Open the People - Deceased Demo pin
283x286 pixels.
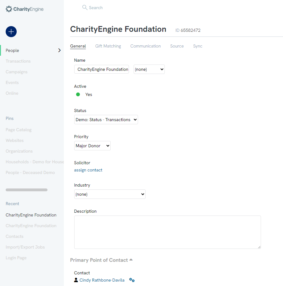[x=30, y=172]
